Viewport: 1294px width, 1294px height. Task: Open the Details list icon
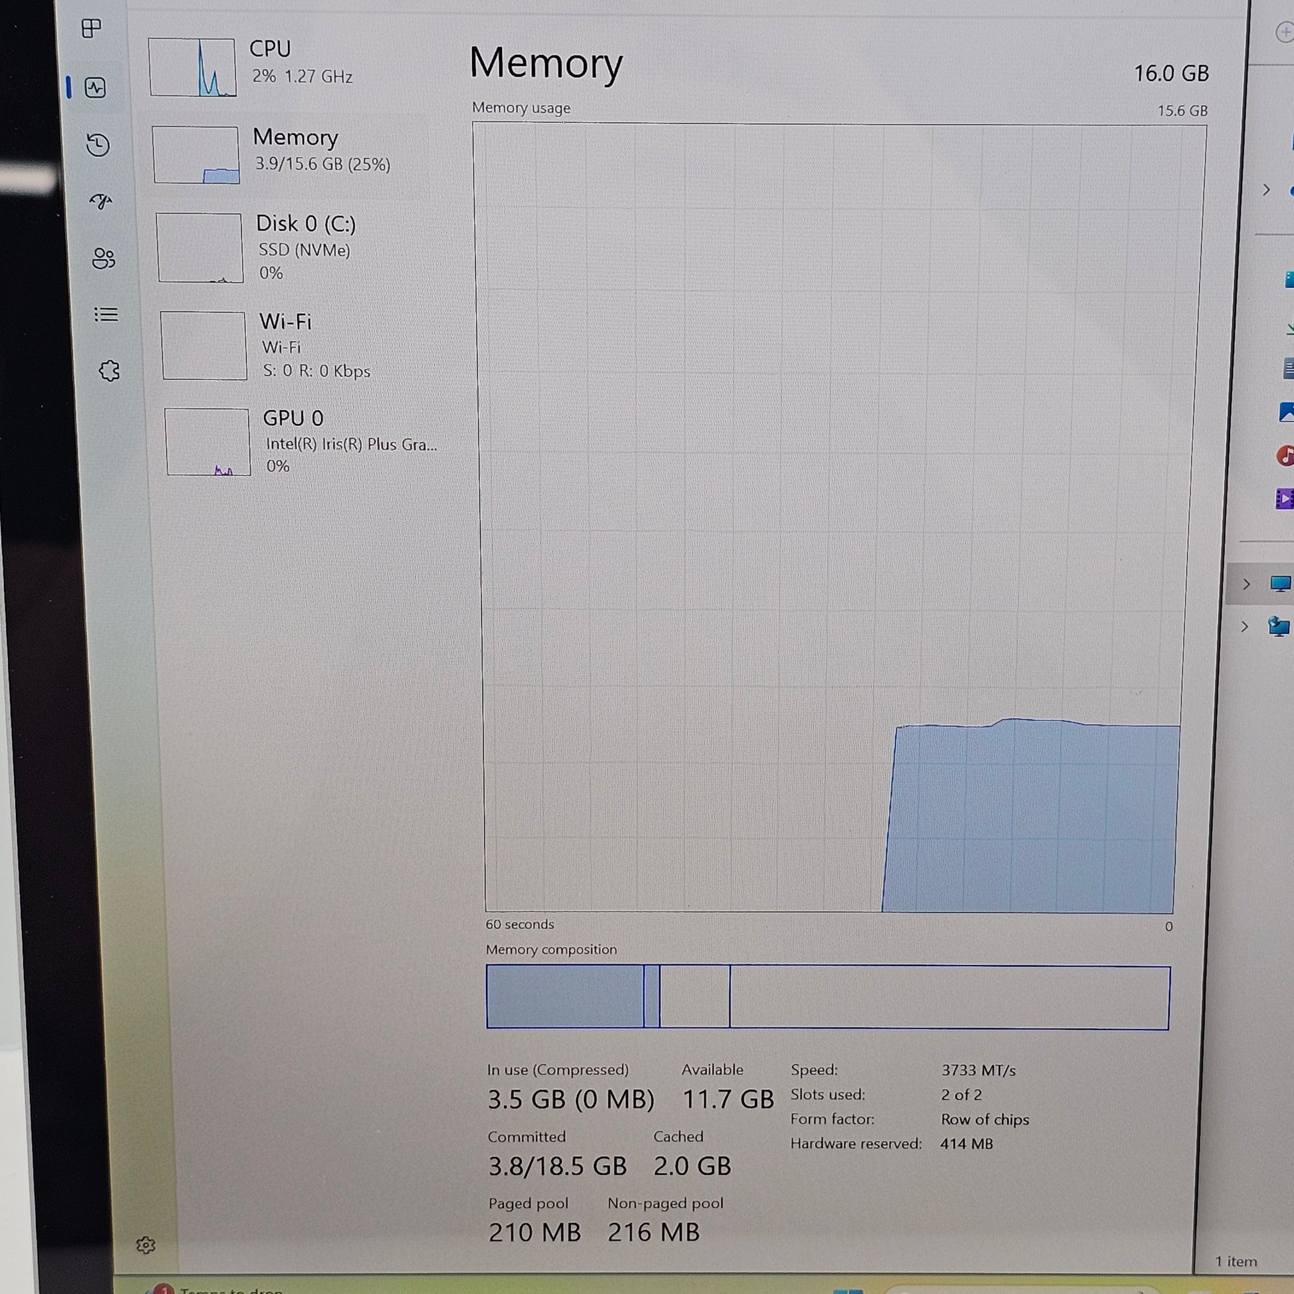[106, 314]
